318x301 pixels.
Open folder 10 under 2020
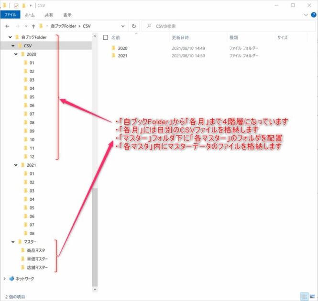pos(32,140)
